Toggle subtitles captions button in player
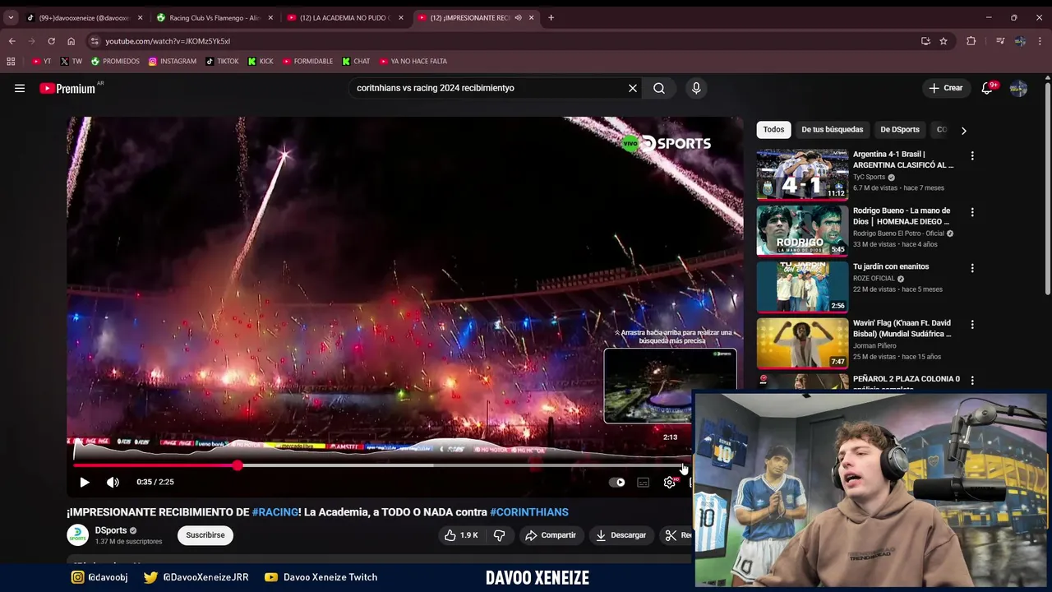Viewport: 1052px width, 592px height. (x=644, y=483)
